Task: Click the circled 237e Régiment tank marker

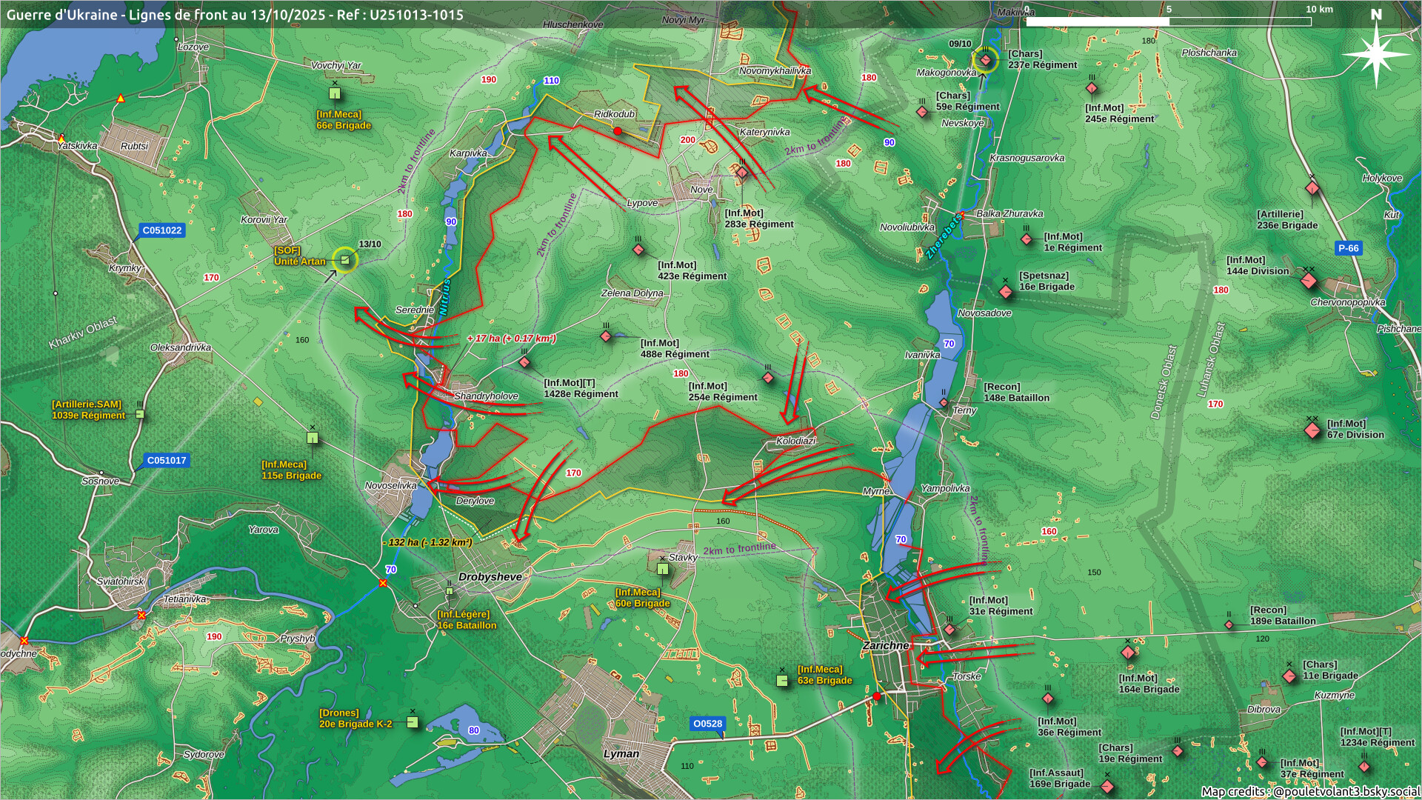Action: 986,60
